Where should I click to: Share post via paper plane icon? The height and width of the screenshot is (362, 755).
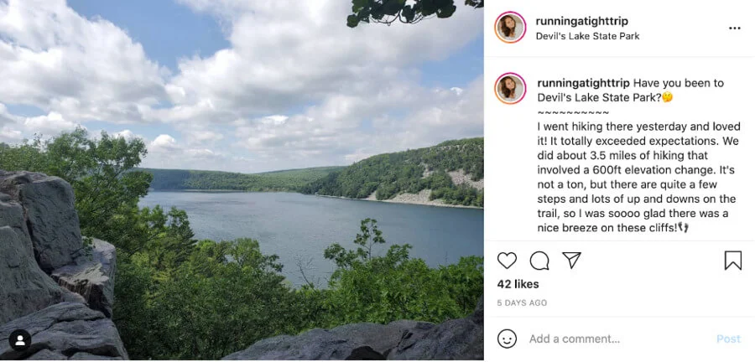tap(571, 261)
